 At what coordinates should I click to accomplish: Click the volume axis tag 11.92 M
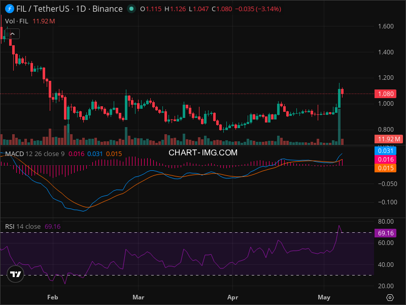pos(389,139)
